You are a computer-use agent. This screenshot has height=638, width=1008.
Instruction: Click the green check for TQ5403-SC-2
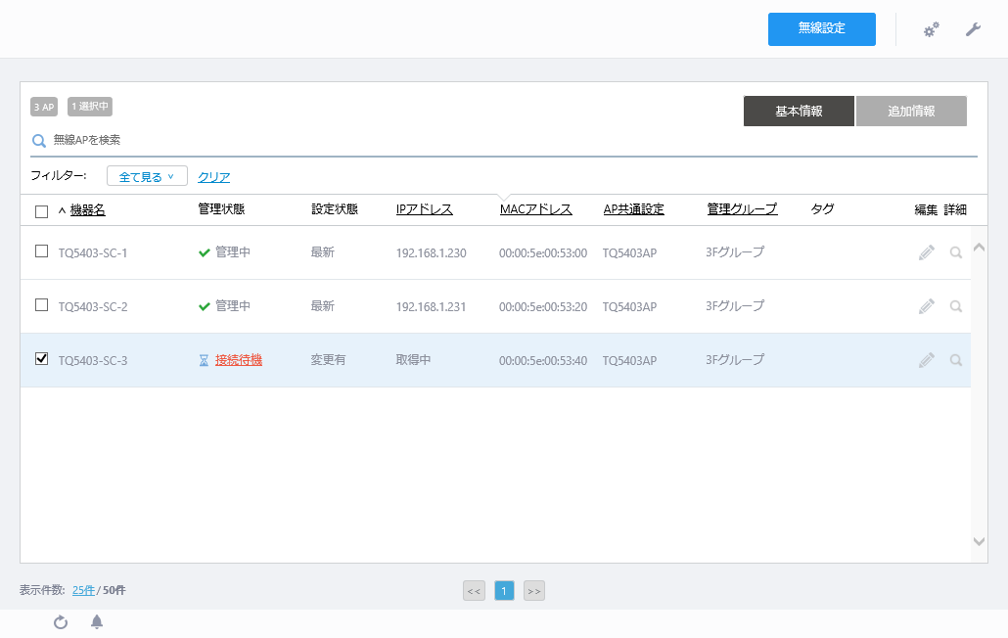(x=205, y=307)
